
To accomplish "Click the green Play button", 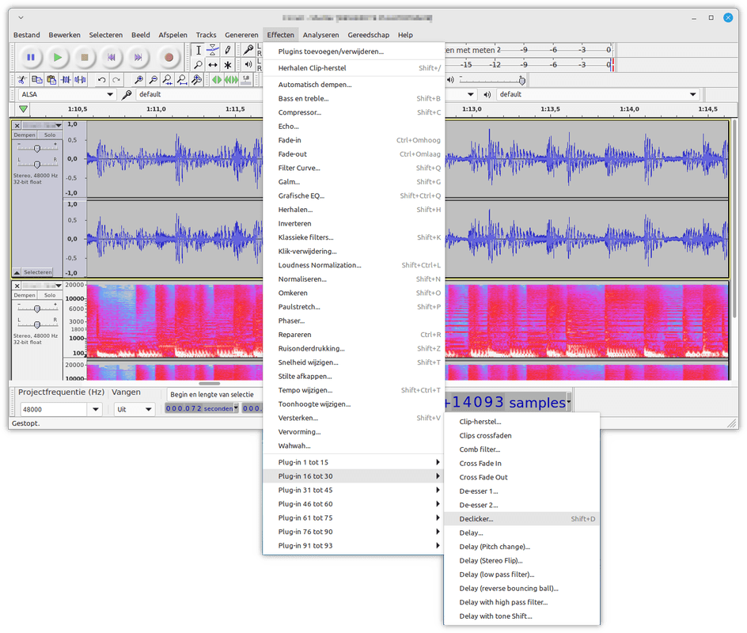I will click(58, 57).
